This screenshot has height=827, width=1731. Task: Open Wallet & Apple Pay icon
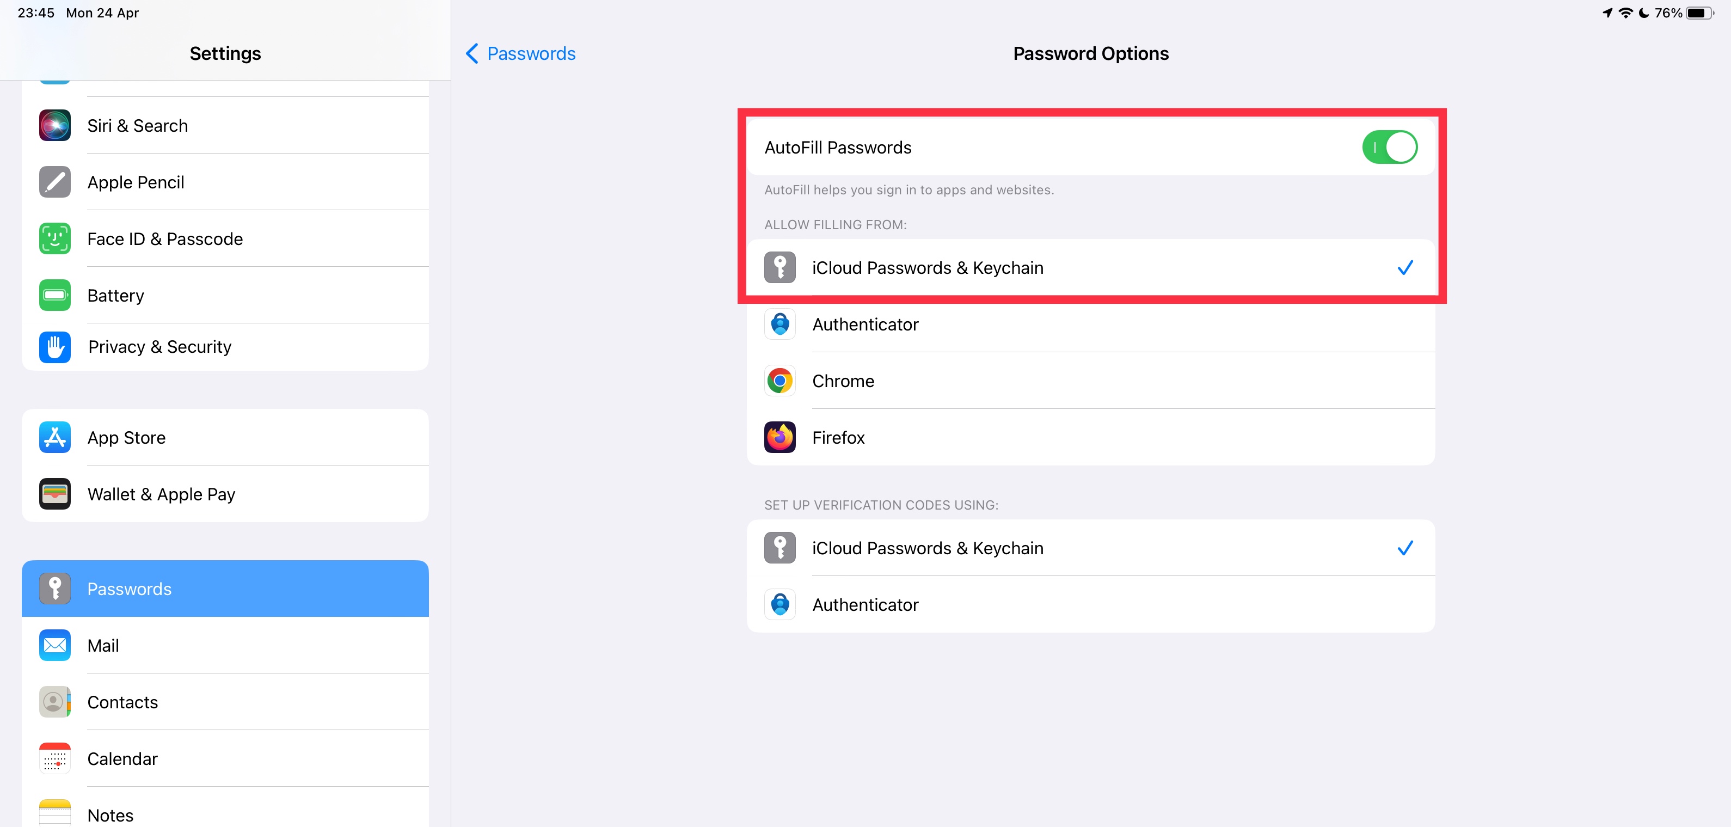[54, 494]
